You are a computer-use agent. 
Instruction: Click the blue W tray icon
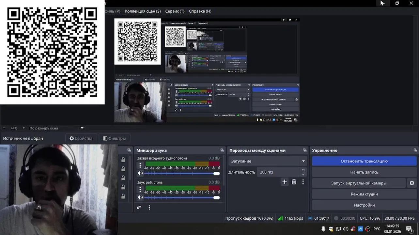tap(360, 229)
